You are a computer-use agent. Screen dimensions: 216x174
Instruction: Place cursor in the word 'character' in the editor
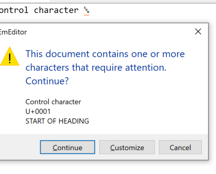(56, 10)
